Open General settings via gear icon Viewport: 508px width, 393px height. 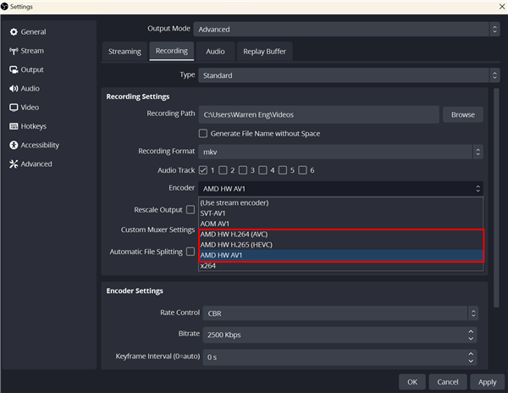pos(14,32)
